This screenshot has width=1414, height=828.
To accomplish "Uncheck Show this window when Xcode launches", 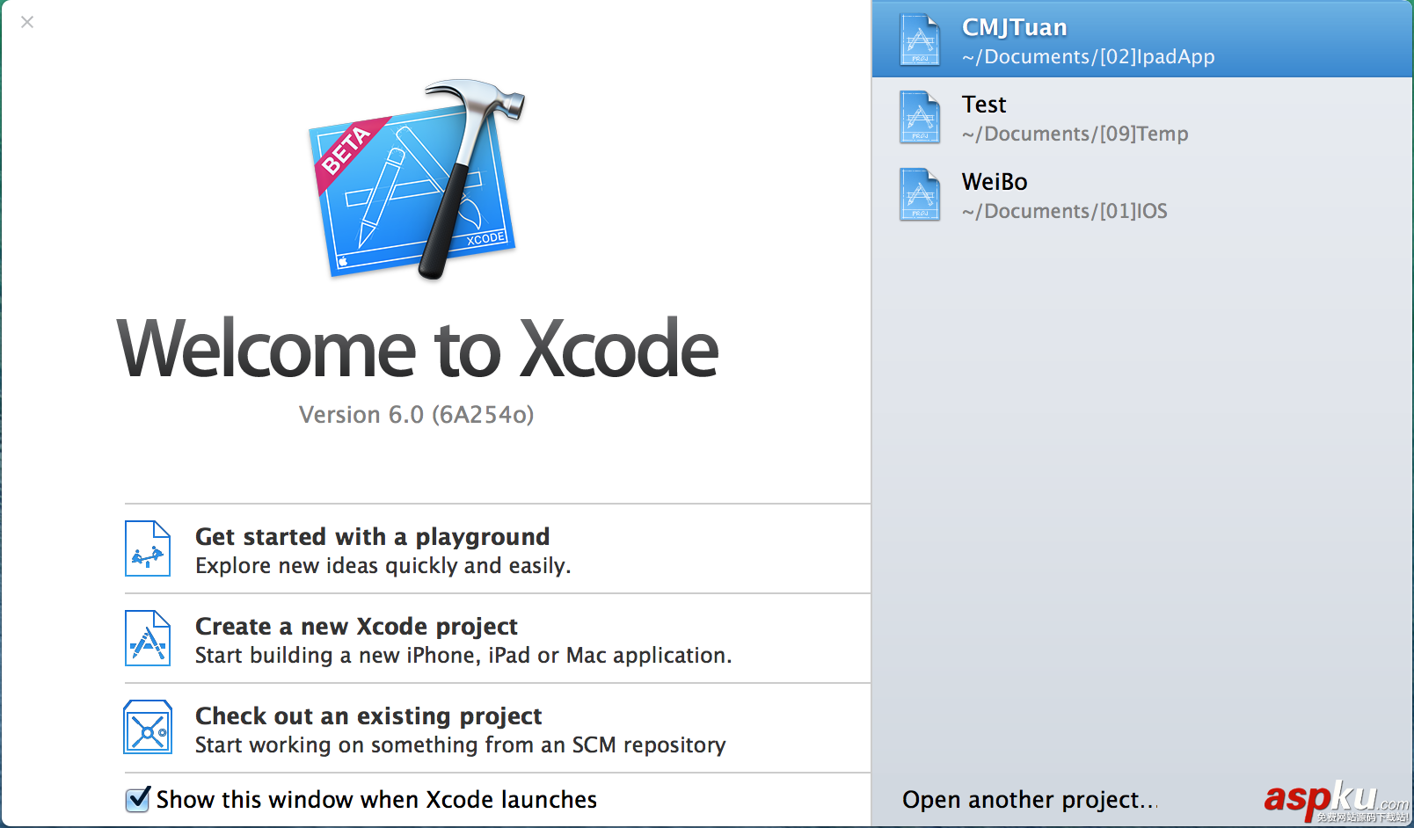I will click(x=138, y=799).
